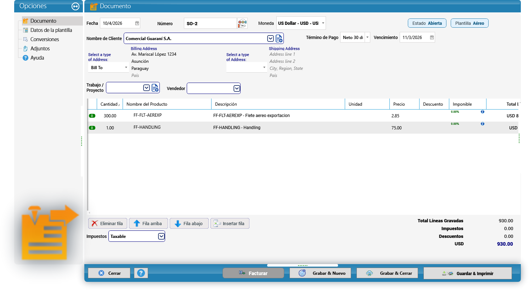Screen dimensions: 529x290
Task: Click info icon in FF-FLT-AEREXP row Imponible
Action: tap(482, 112)
